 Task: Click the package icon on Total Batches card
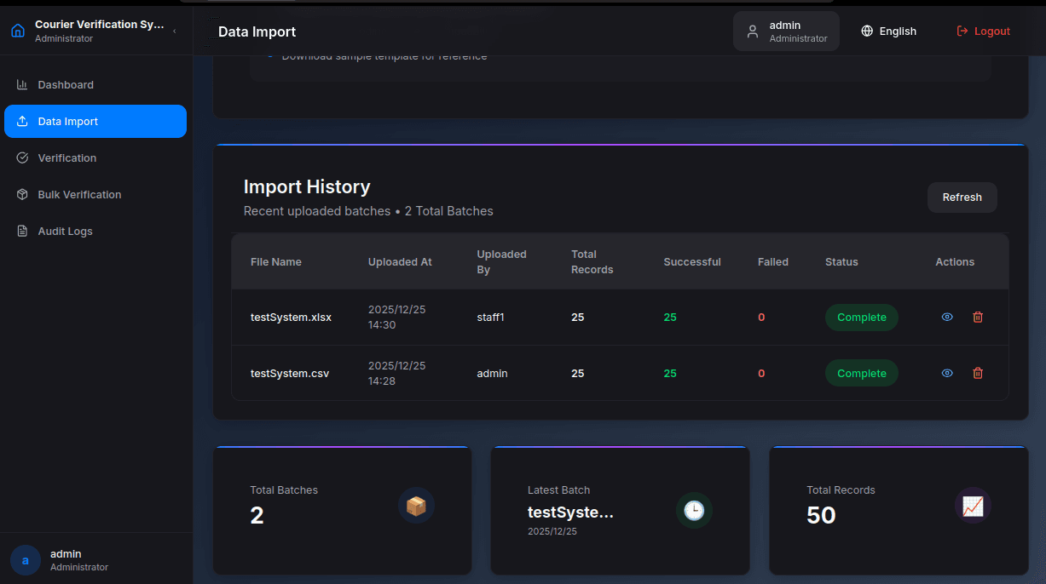(x=416, y=506)
